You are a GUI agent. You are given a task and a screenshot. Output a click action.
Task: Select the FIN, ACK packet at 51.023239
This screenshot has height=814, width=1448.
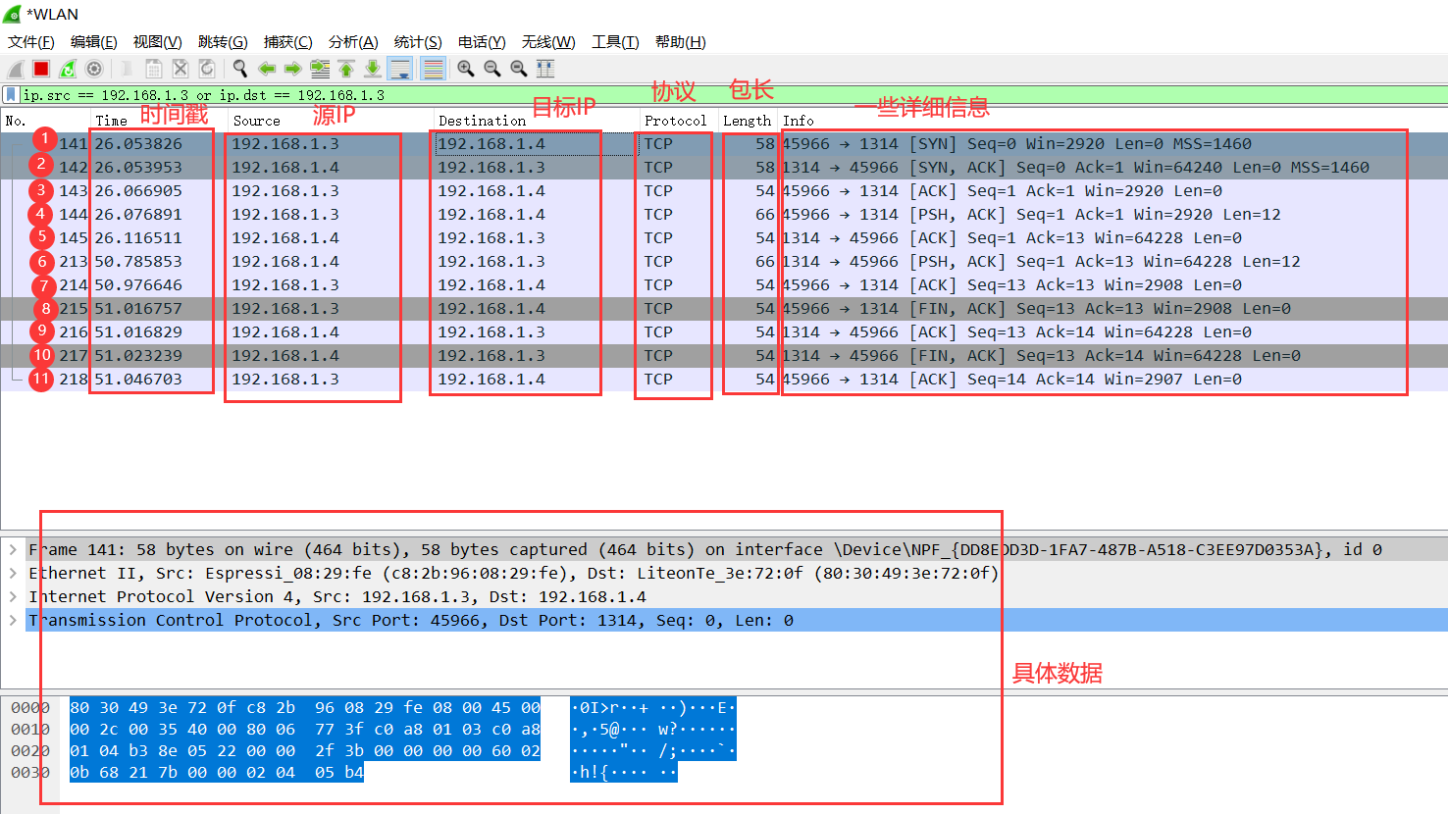[724, 356]
